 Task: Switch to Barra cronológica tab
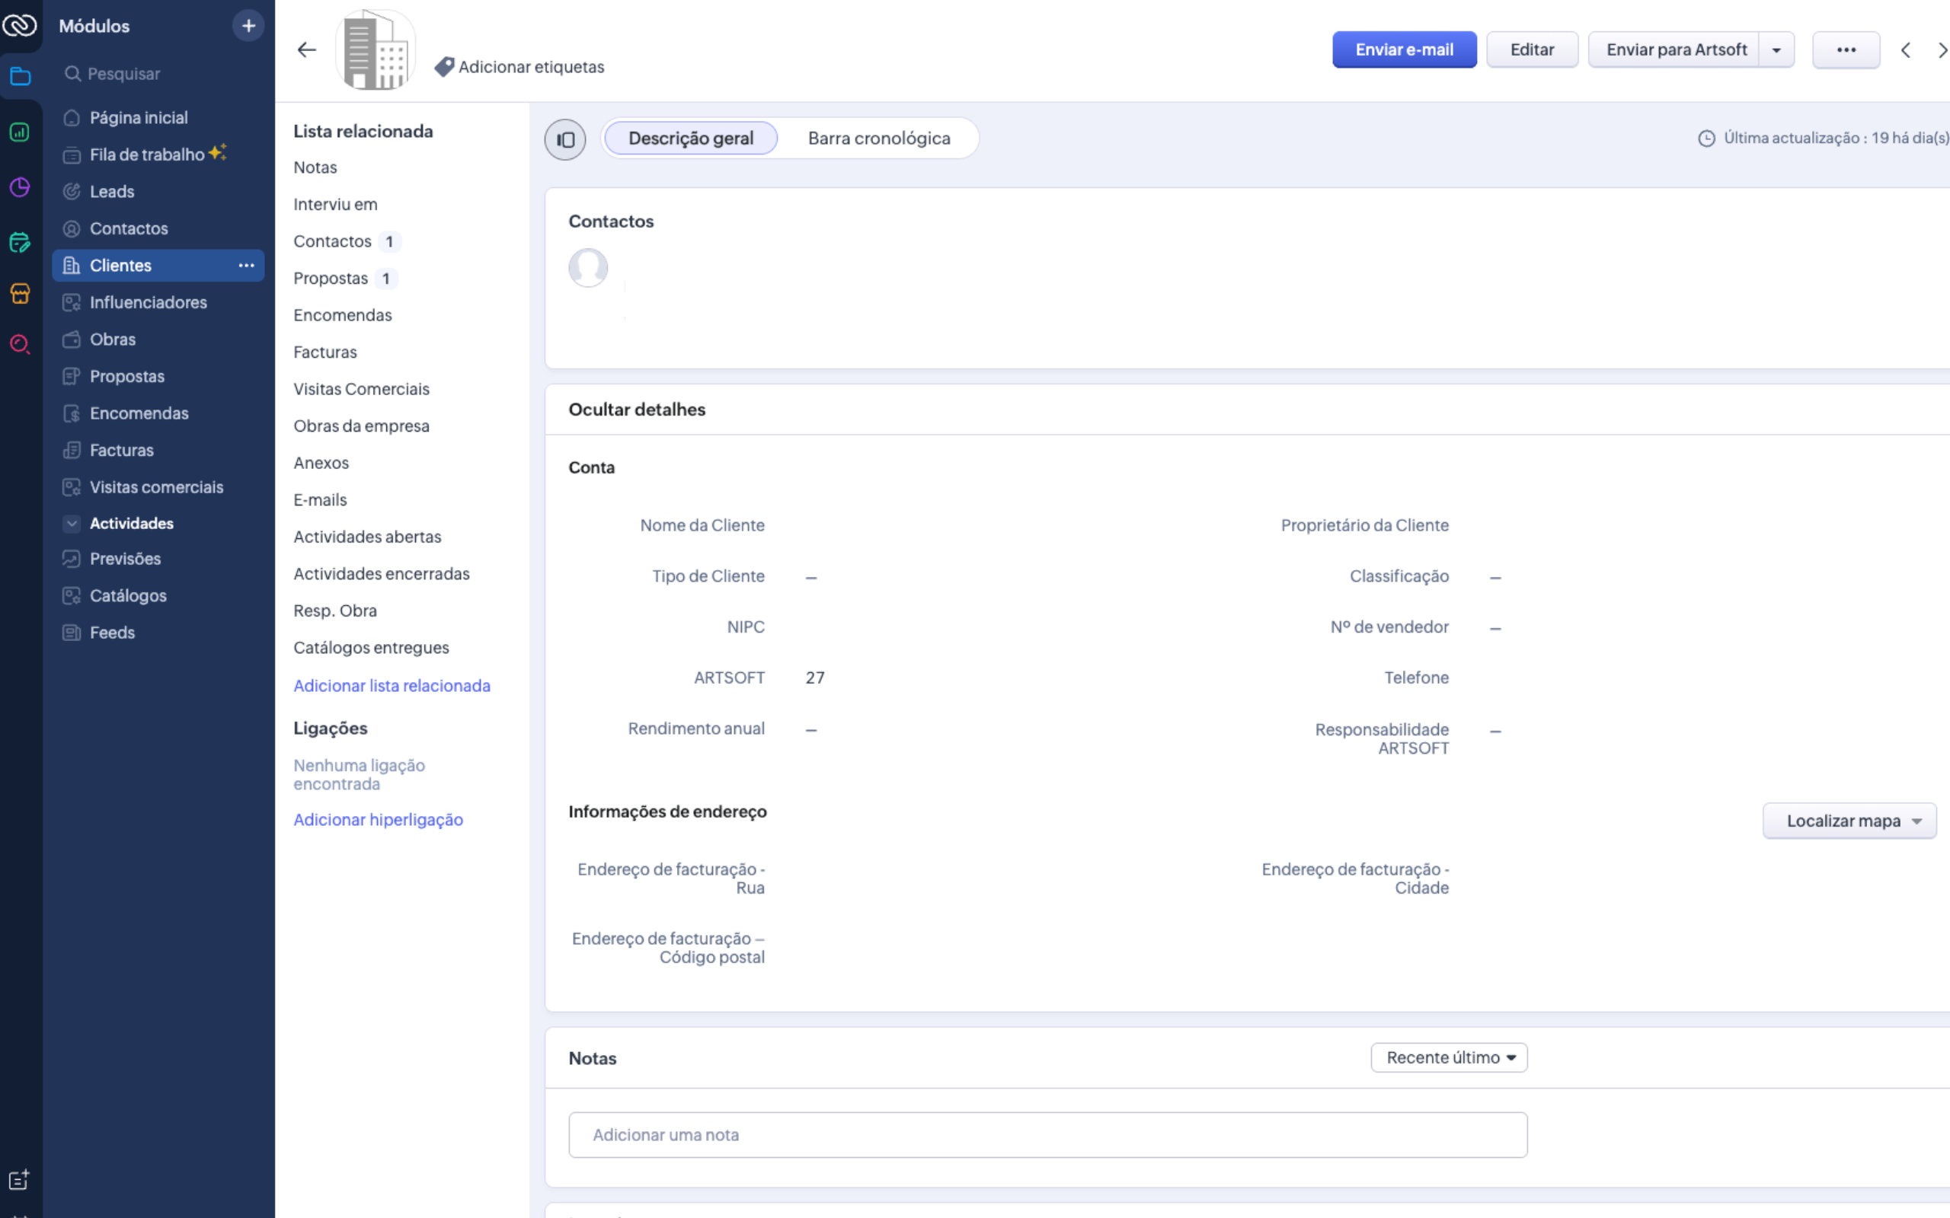coord(878,139)
